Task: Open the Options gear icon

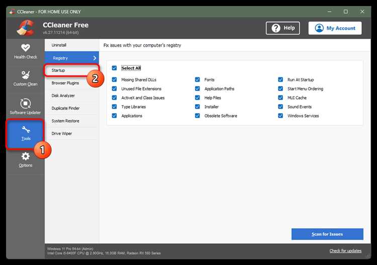Action: (x=25, y=156)
